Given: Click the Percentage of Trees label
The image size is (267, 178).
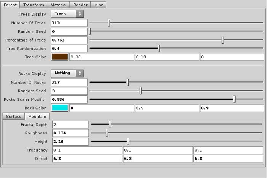Looking at the screenshot, I should (x=26, y=40).
